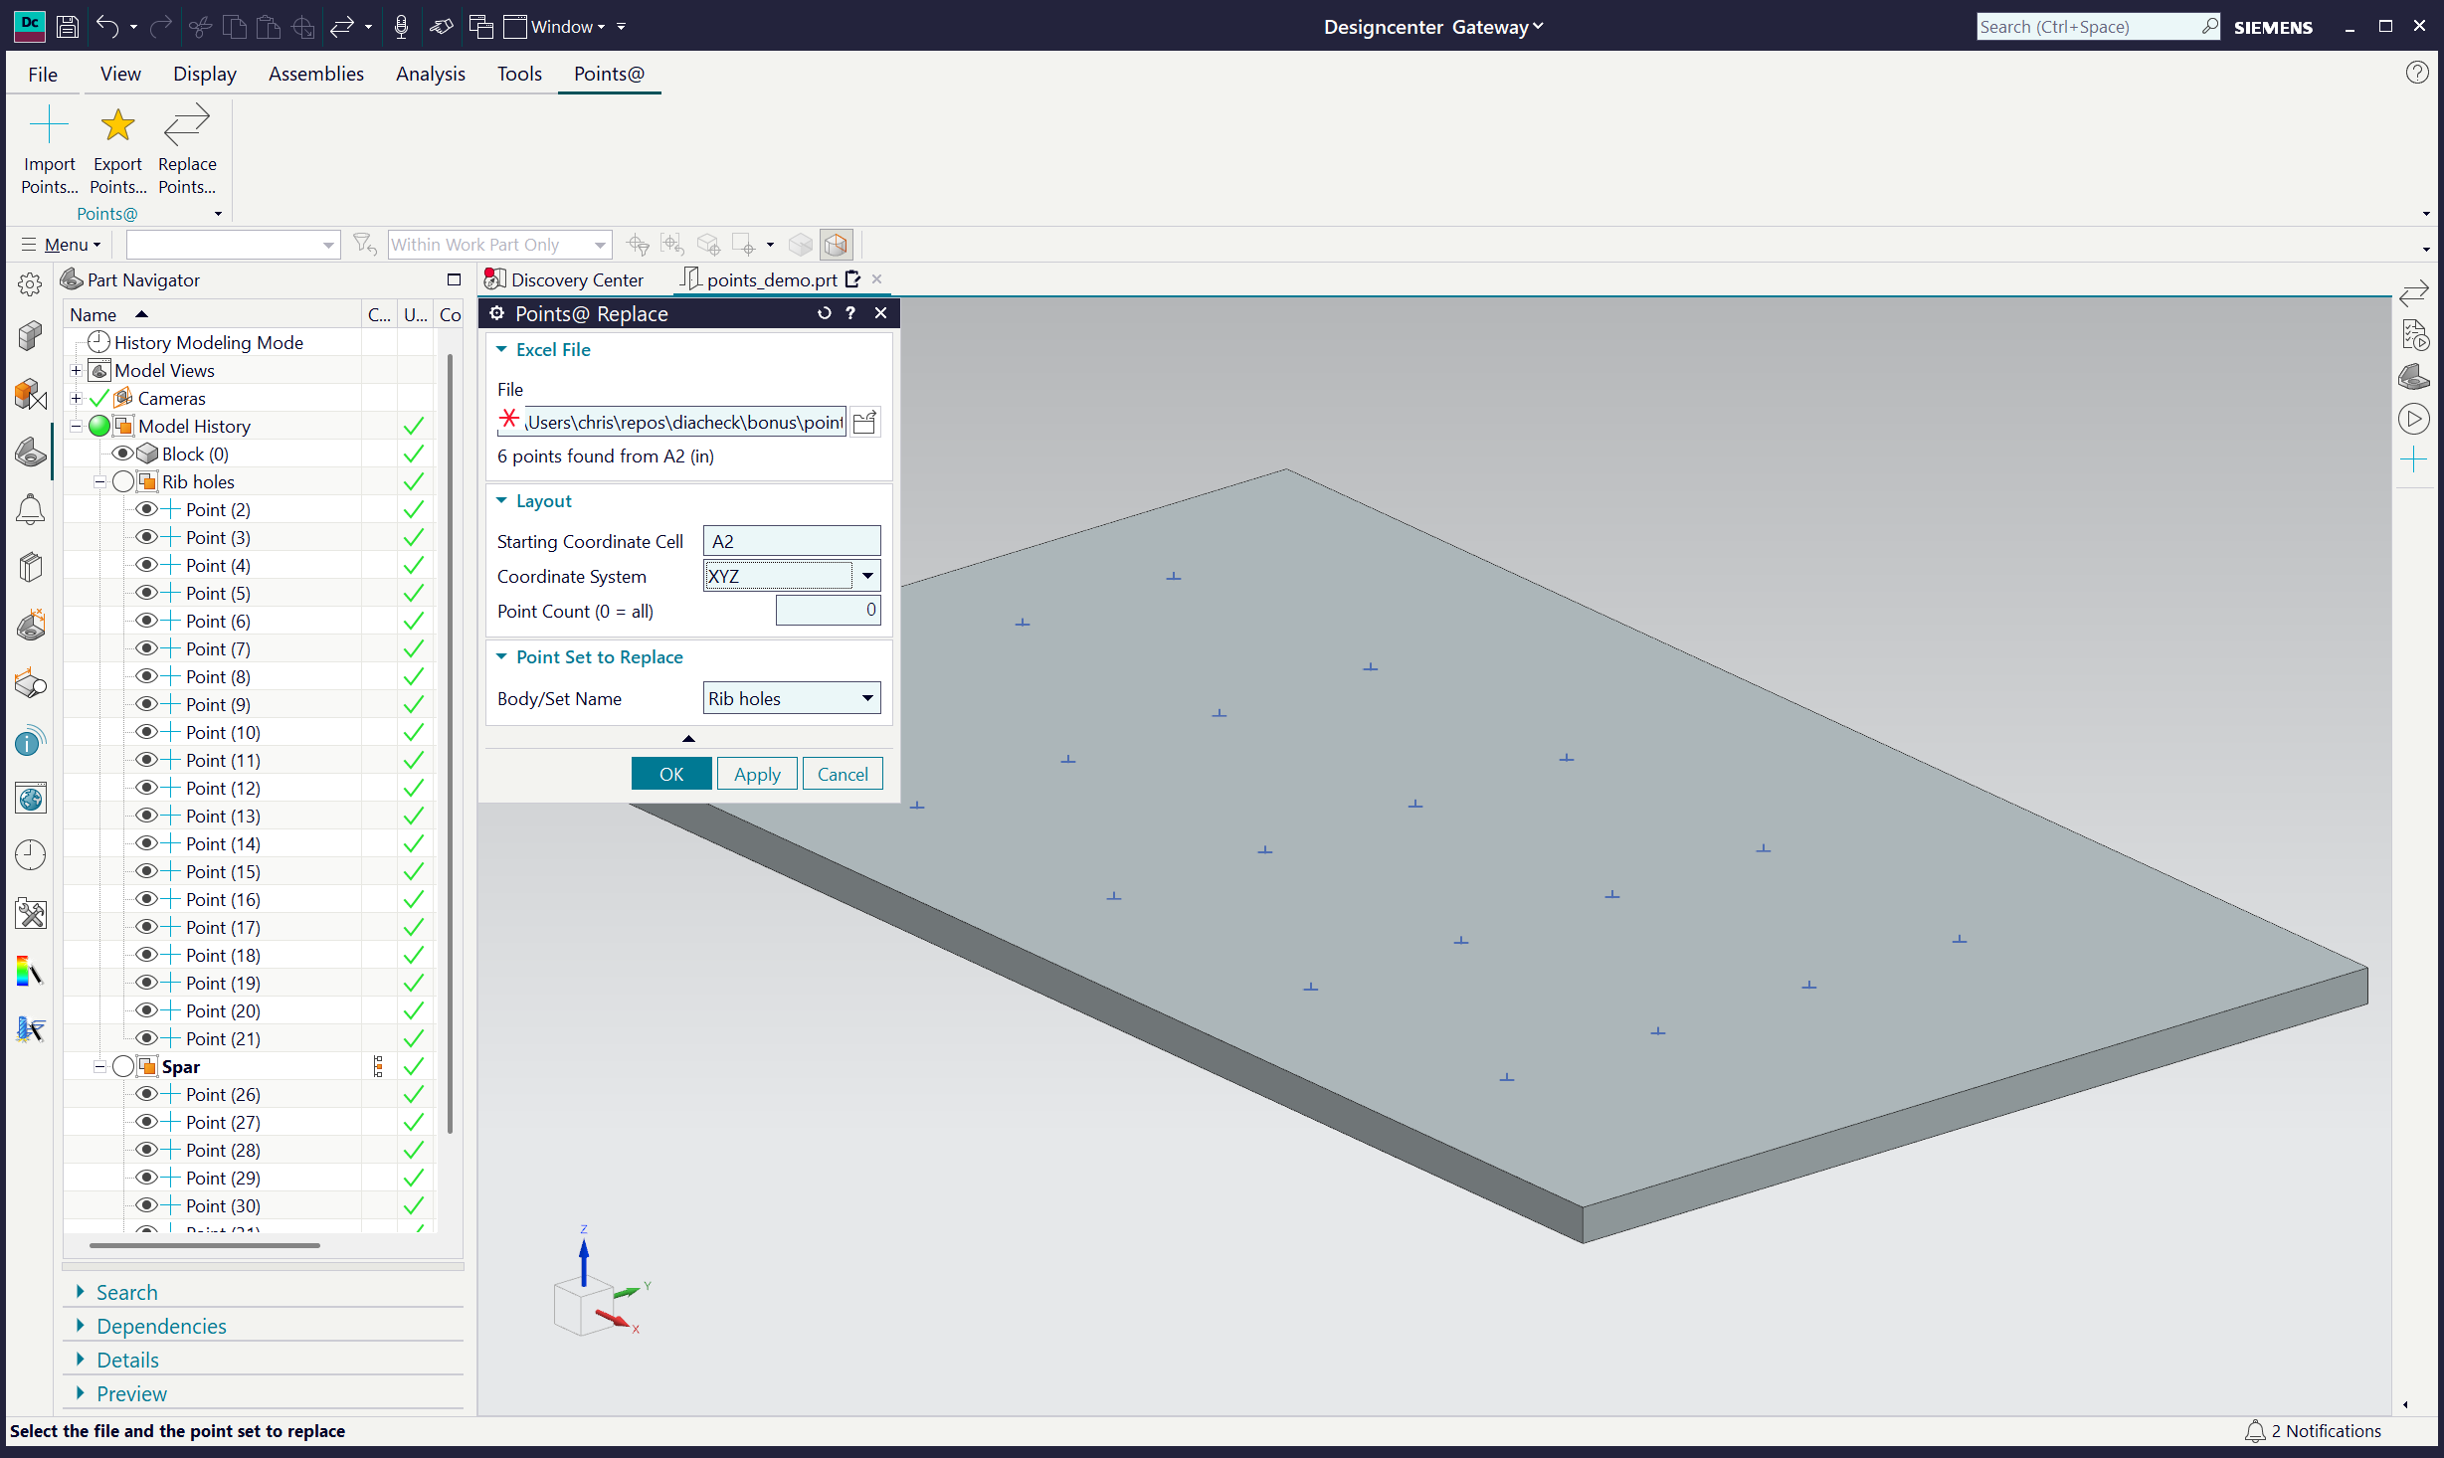
Task: Click the OK button
Action: pyautogui.click(x=671, y=774)
